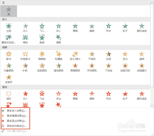Choose the 陀螺旋 emphasis effect
The height and width of the screenshot is (136, 154).
[x=59, y=56]
